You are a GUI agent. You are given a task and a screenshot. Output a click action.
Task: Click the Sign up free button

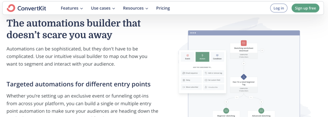pyautogui.click(x=305, y=8)
